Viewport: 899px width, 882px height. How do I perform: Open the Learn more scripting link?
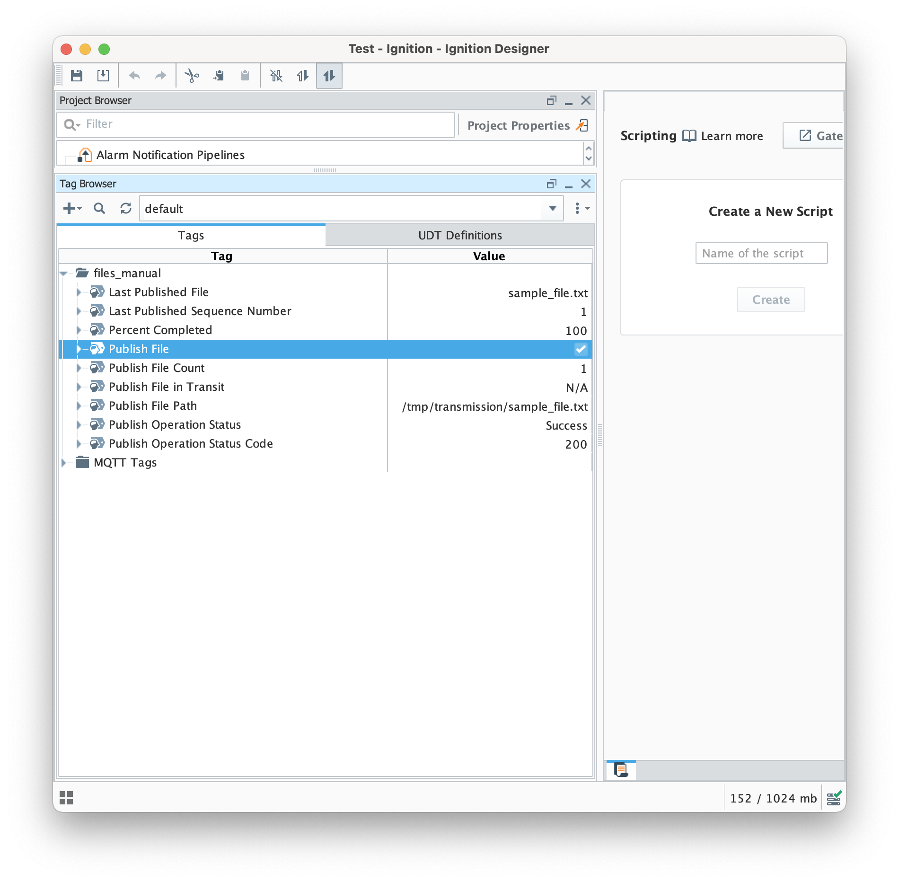(732, 136)
